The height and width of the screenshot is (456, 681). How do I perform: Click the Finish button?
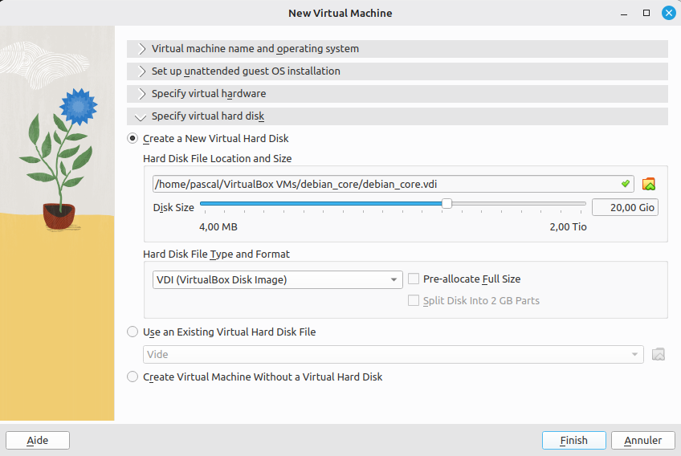click(573, 440)
